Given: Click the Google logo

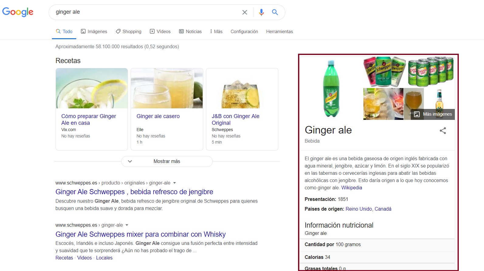Looking at the screenshot, I should (x=18, y=12).
